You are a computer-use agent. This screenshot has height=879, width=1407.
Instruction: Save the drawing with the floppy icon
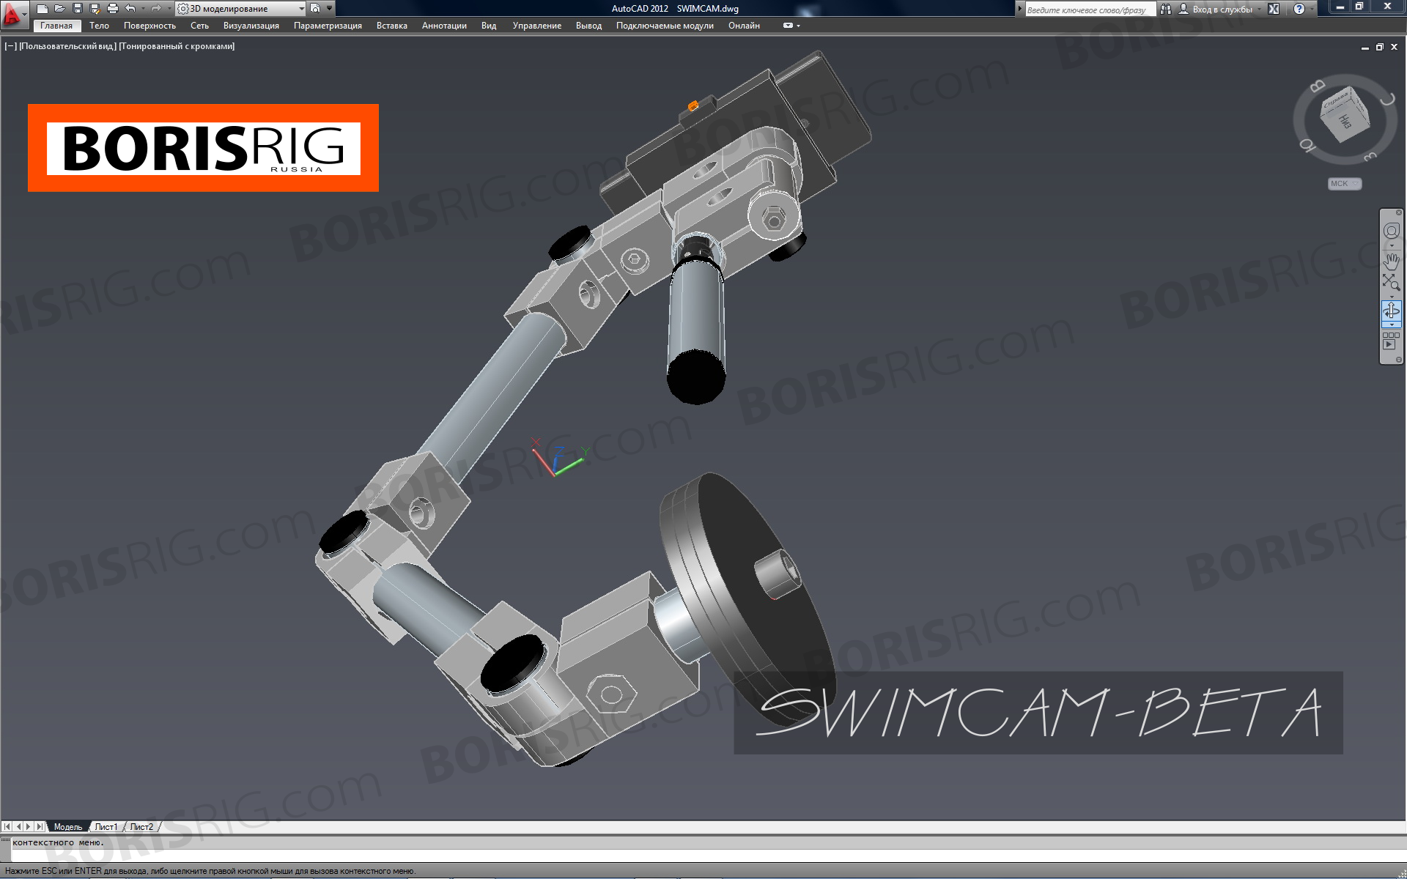pyautogui.click(x=78, y=9)
